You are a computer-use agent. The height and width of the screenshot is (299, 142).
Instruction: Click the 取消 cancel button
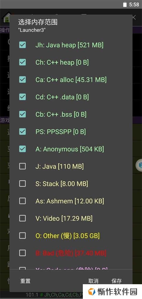(x=93, y=281)
